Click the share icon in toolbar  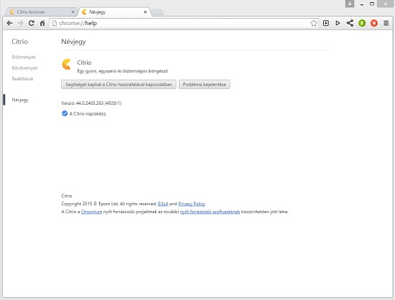click(x=350, y=23)
